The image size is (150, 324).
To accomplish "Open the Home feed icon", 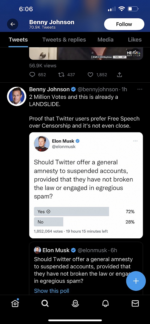I will tap(15, 303).
